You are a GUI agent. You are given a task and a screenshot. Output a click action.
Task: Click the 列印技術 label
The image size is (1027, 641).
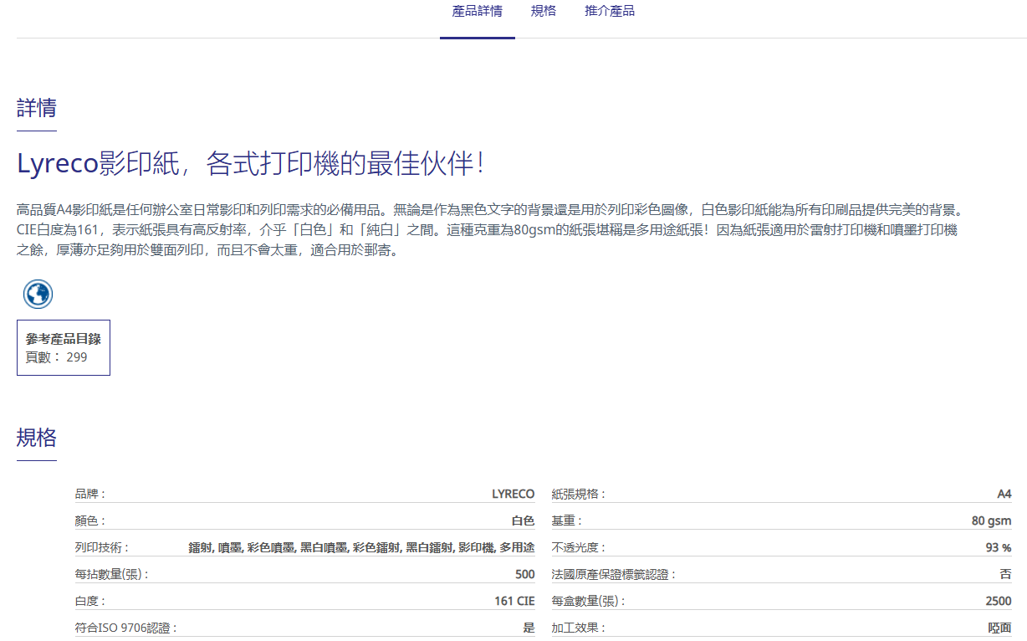(102, 548)
